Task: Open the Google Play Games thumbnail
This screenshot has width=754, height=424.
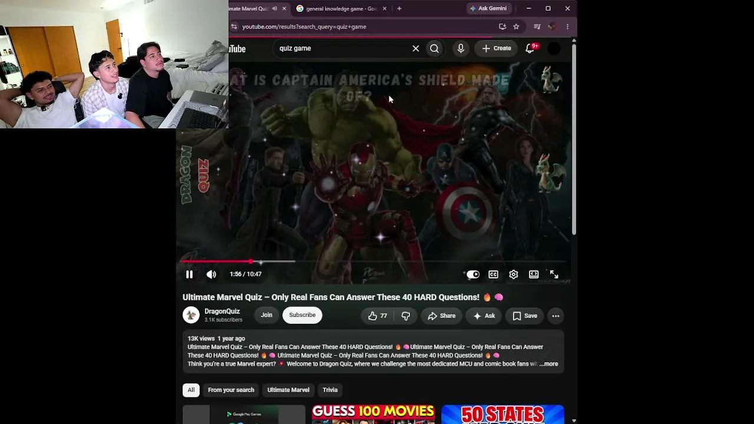Action: [244, 414]
